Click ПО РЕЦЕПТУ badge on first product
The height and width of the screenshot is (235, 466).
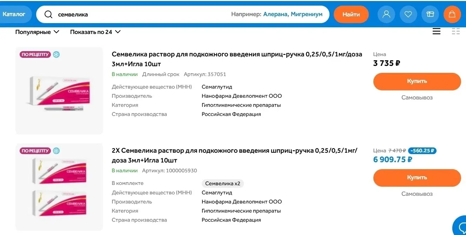(x=35, y=55)
